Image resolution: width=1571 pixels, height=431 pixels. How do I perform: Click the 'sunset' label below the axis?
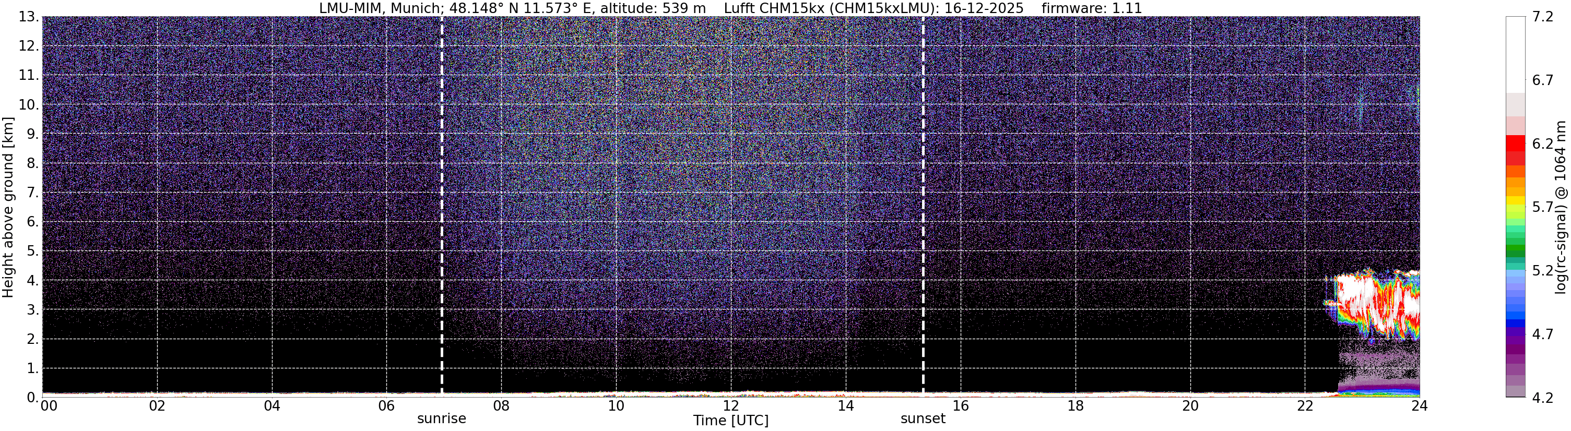923,419
